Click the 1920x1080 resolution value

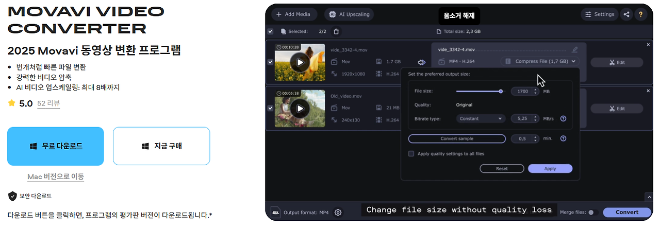(353, 74)
